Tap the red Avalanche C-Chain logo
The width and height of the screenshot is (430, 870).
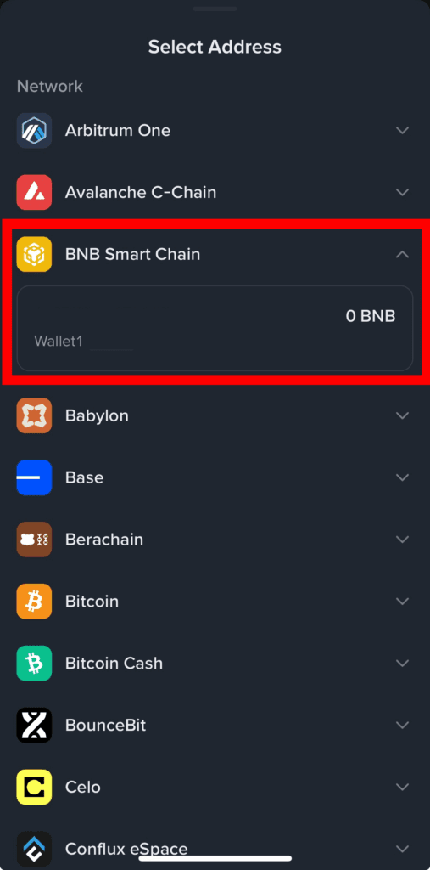click(x=35, y=193)
